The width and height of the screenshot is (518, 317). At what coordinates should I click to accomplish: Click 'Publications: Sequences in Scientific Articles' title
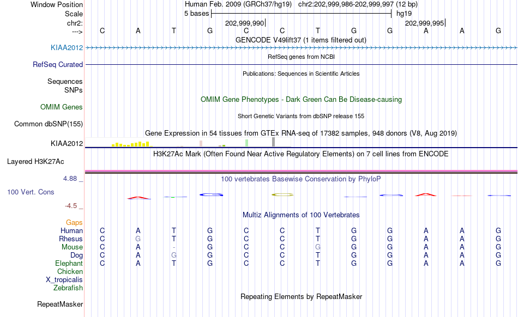[x=301, y=74]
